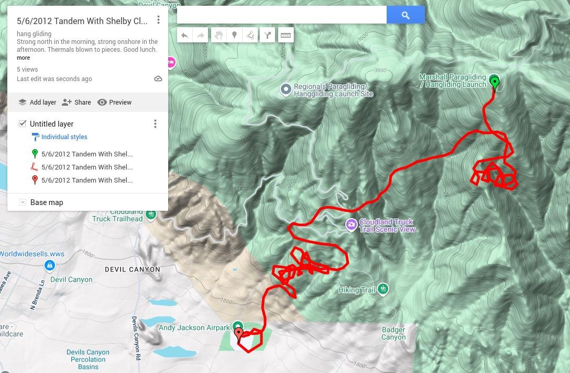
Task: Click inside the map search field
Action: (282, 15)
